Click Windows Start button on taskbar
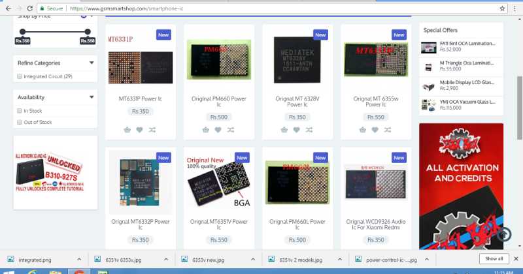 tap(8, 272)
